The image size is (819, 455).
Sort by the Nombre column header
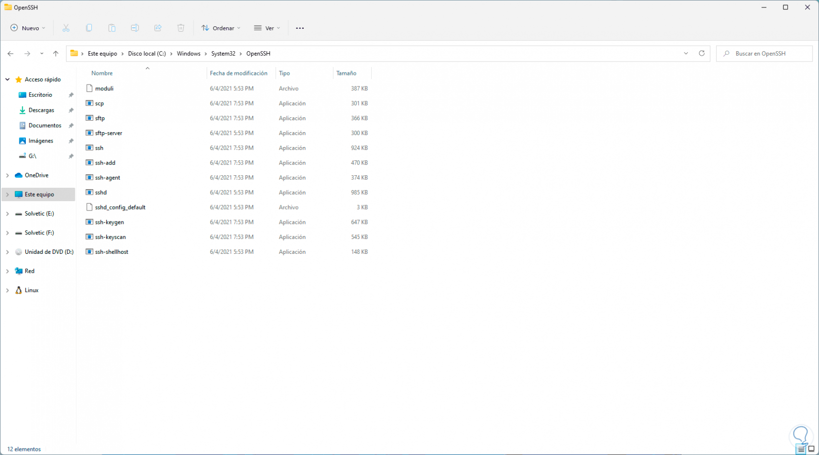[x=102, y=73]
